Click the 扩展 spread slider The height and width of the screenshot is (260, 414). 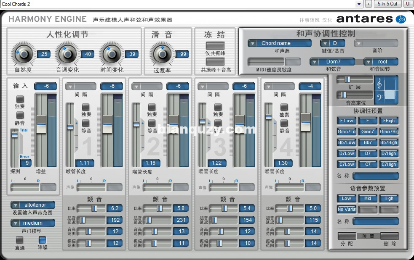click(355, 79)
